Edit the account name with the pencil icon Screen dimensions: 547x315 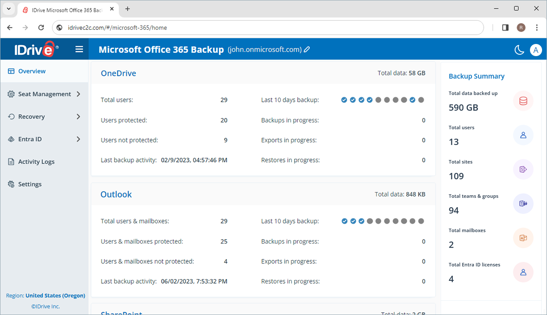(307, 50)
